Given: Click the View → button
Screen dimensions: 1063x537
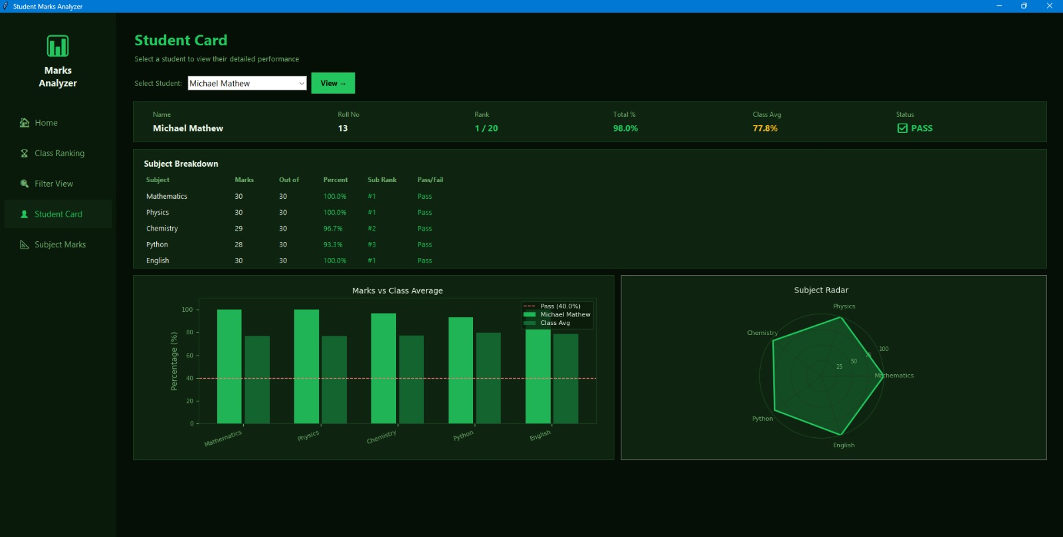Looking at the screenshot, I should (333, 83).
